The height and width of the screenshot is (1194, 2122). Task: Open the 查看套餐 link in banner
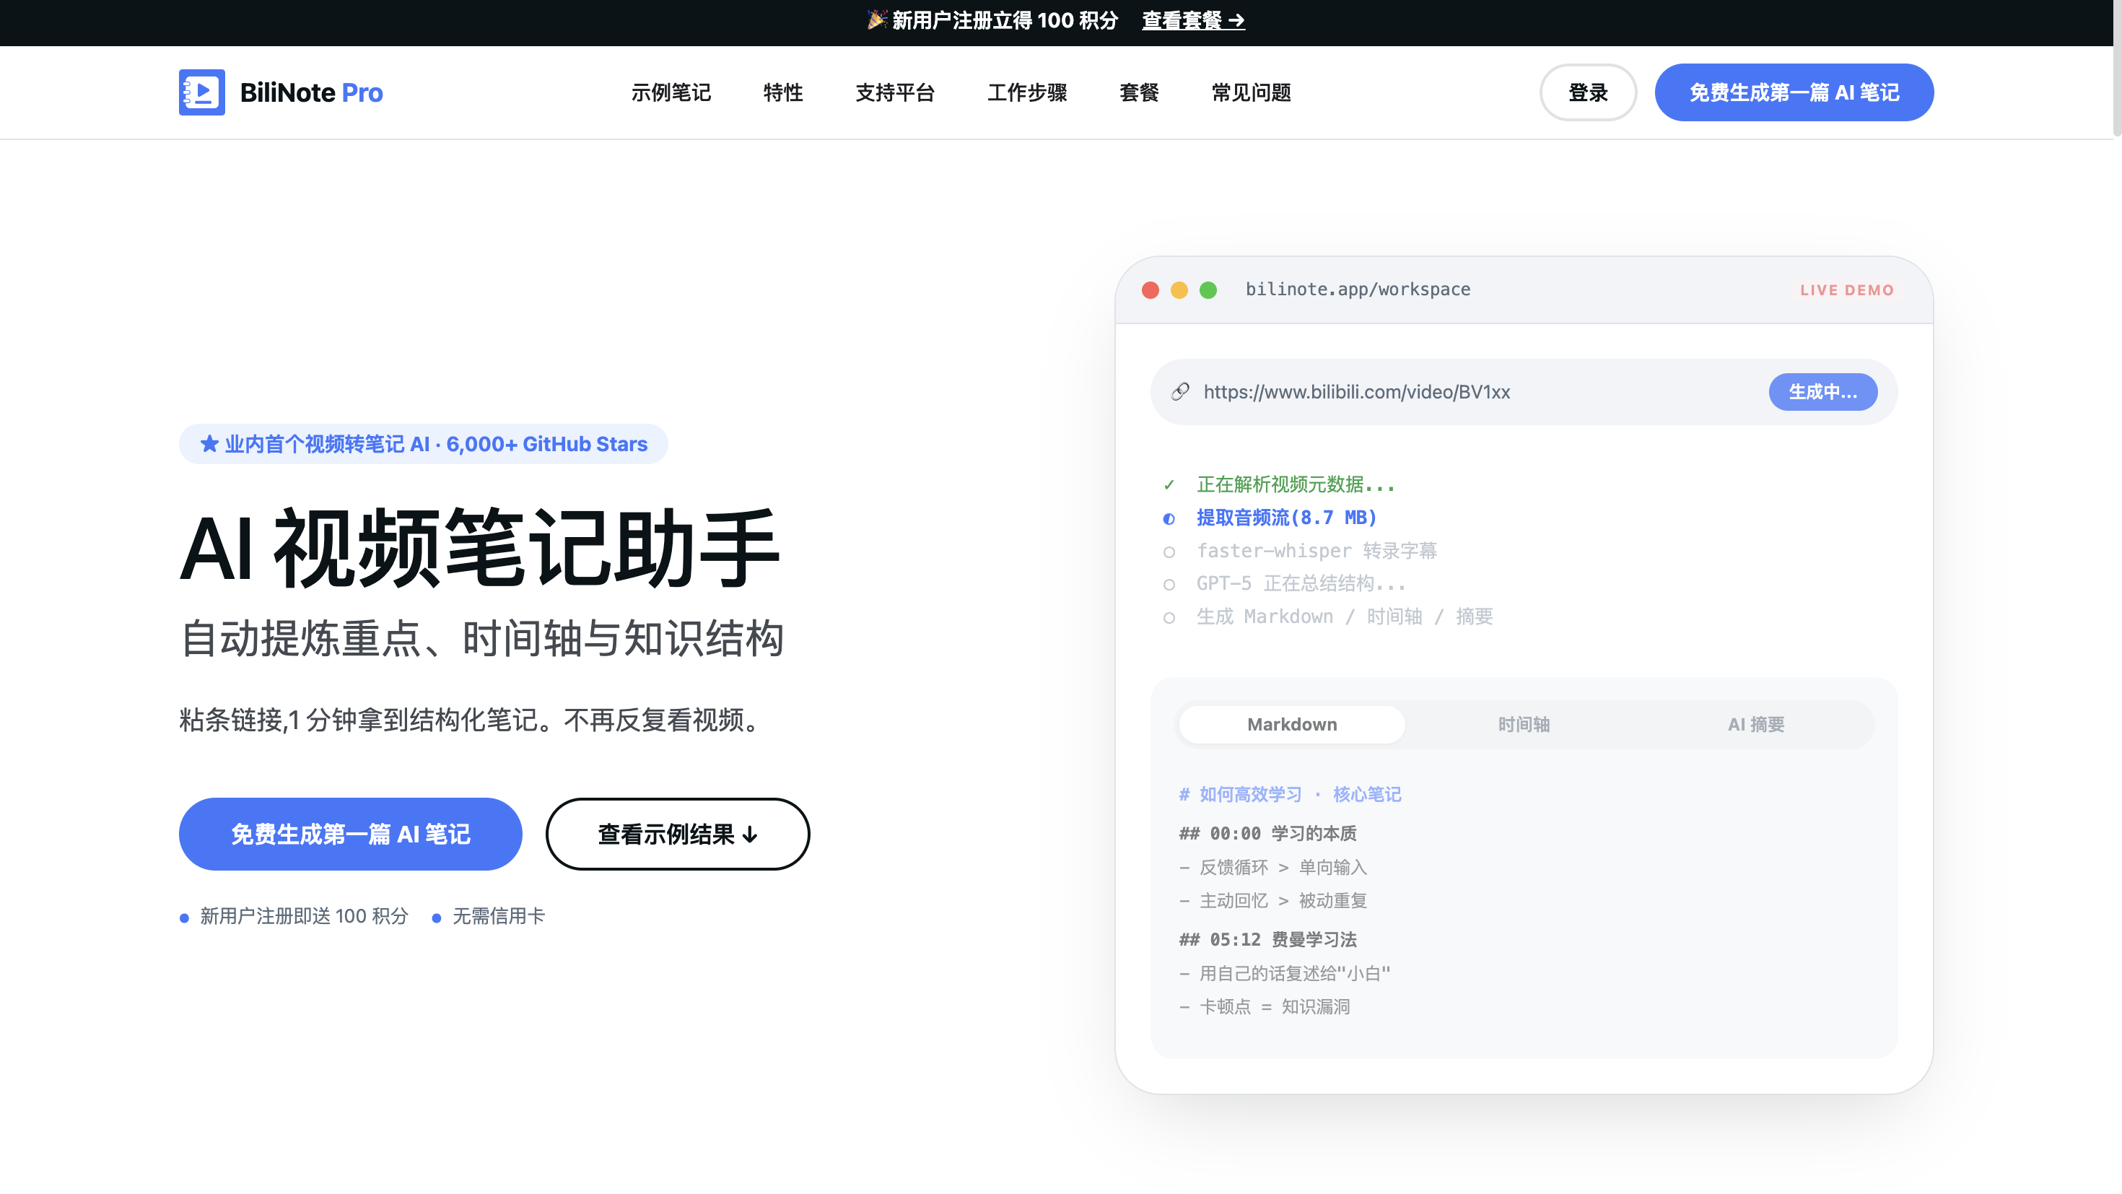(1193, 21)
